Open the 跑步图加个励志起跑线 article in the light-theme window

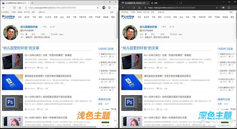[48, 97]
